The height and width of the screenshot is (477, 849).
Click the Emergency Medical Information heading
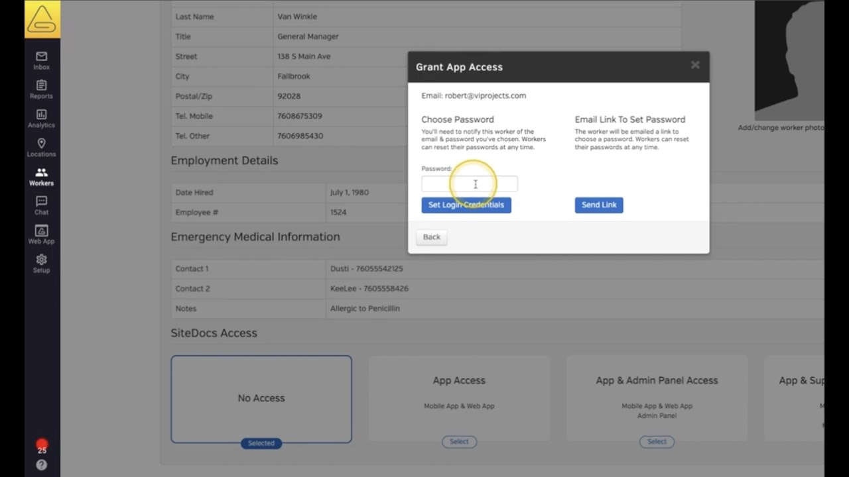point(255,237)
